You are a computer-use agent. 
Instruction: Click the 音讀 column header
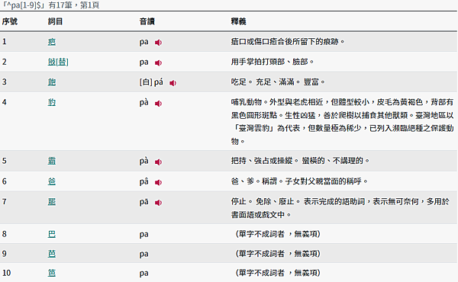click(x=147, y=21)
